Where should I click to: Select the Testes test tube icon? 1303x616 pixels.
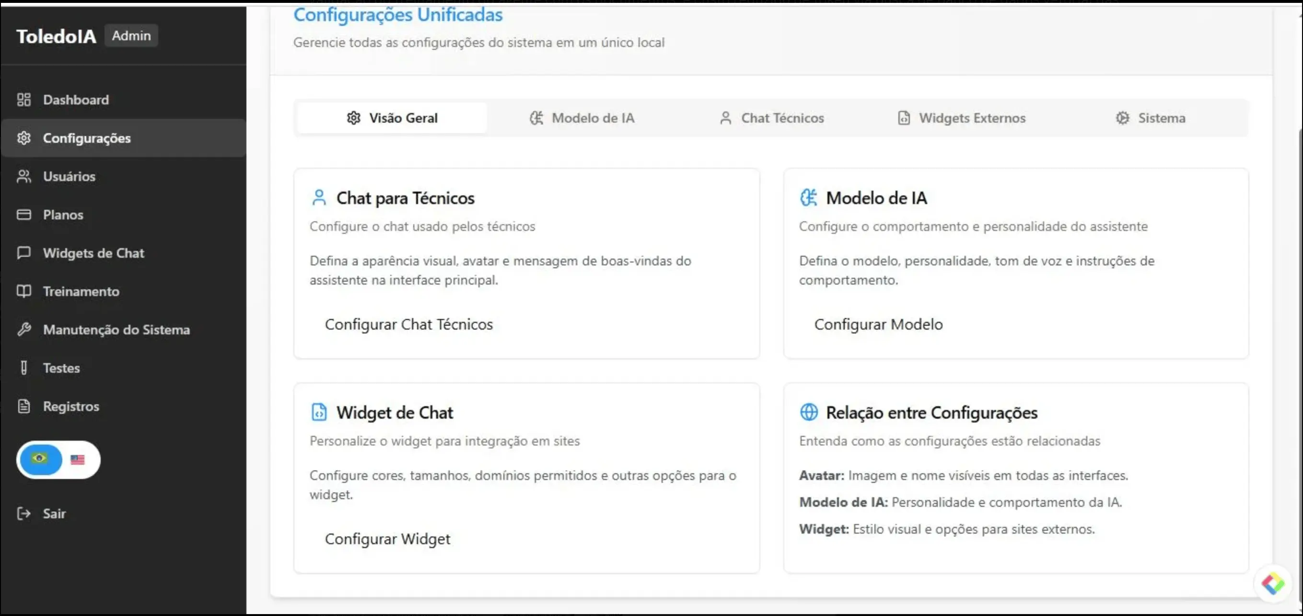pyautogui.click(x=24, y=367)
